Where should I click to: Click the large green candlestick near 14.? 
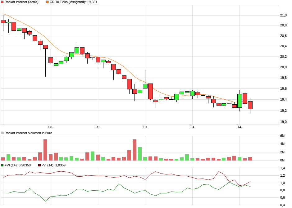click(239, 101)
